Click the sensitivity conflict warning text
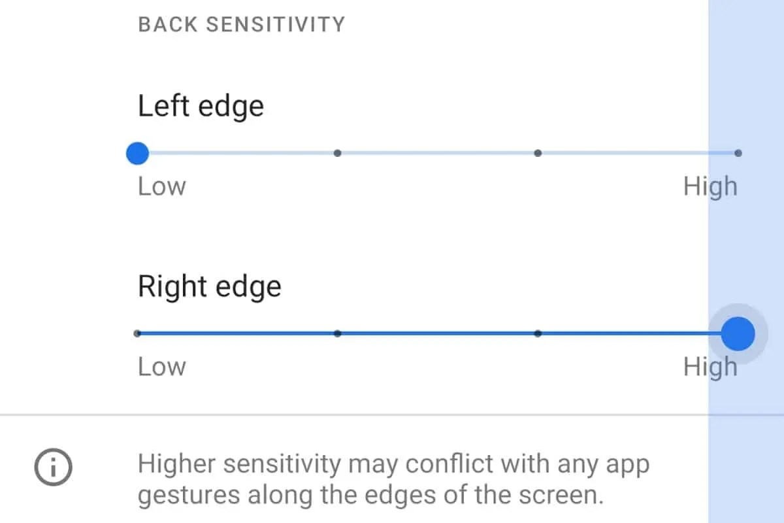 [x=392, y=478]
